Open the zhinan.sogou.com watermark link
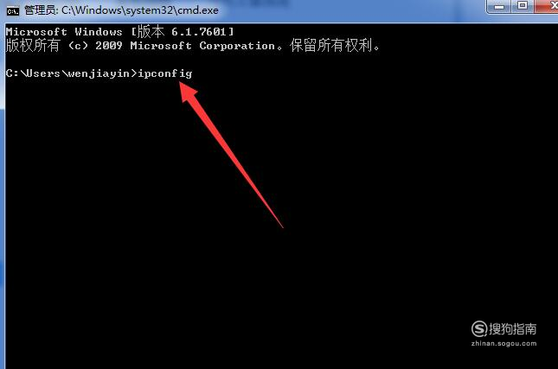The height and width of the screenshot is (369, 558). (503, 343)
